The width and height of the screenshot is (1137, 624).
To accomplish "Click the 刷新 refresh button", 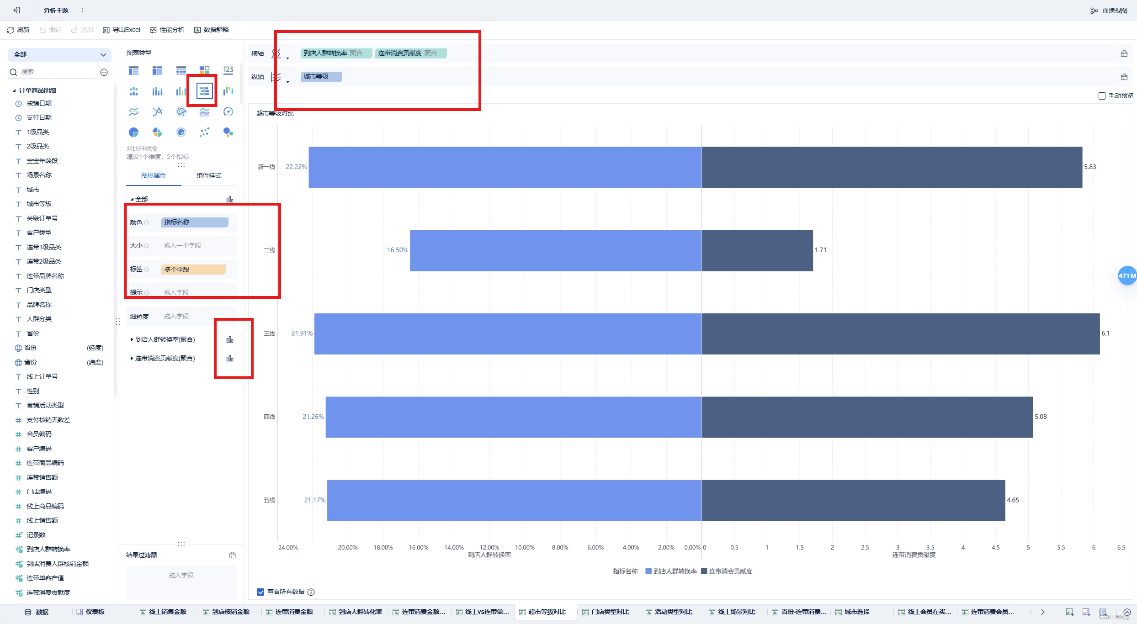I will pyautogui.click(x=18, y=30).
